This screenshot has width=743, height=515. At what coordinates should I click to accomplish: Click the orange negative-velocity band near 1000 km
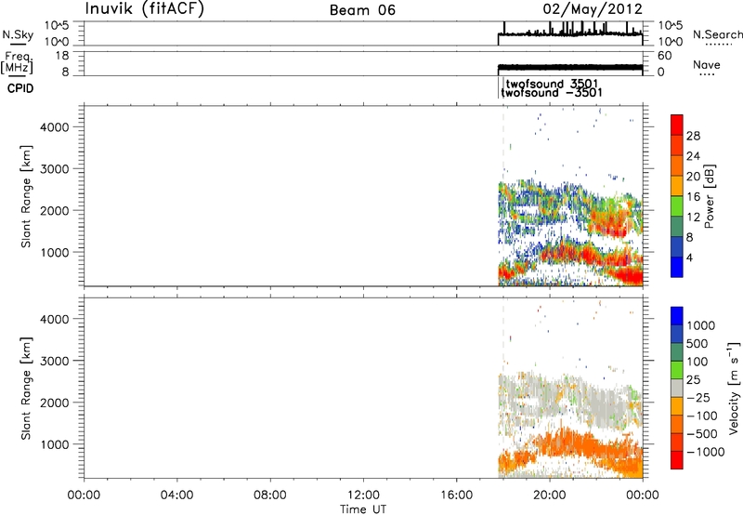(568, 443)
